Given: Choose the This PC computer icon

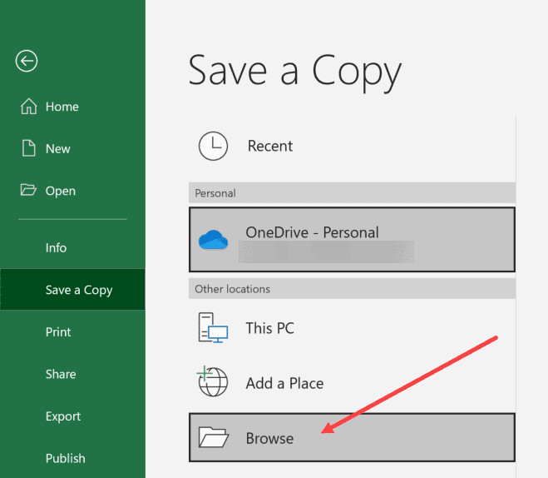Looking at the screenshot, I should (x=212, y=328).
